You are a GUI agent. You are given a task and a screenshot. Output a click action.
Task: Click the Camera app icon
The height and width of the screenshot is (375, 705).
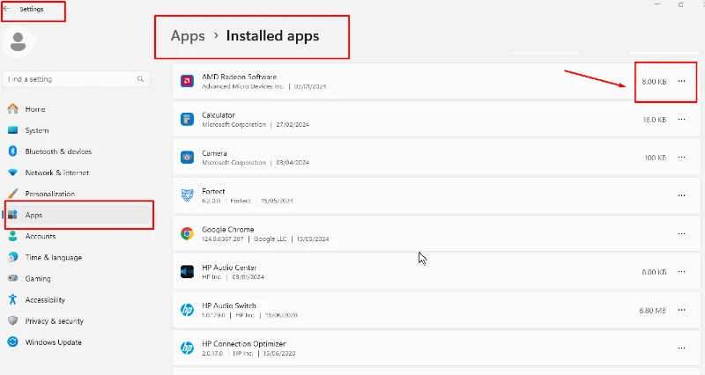[187, 158]
